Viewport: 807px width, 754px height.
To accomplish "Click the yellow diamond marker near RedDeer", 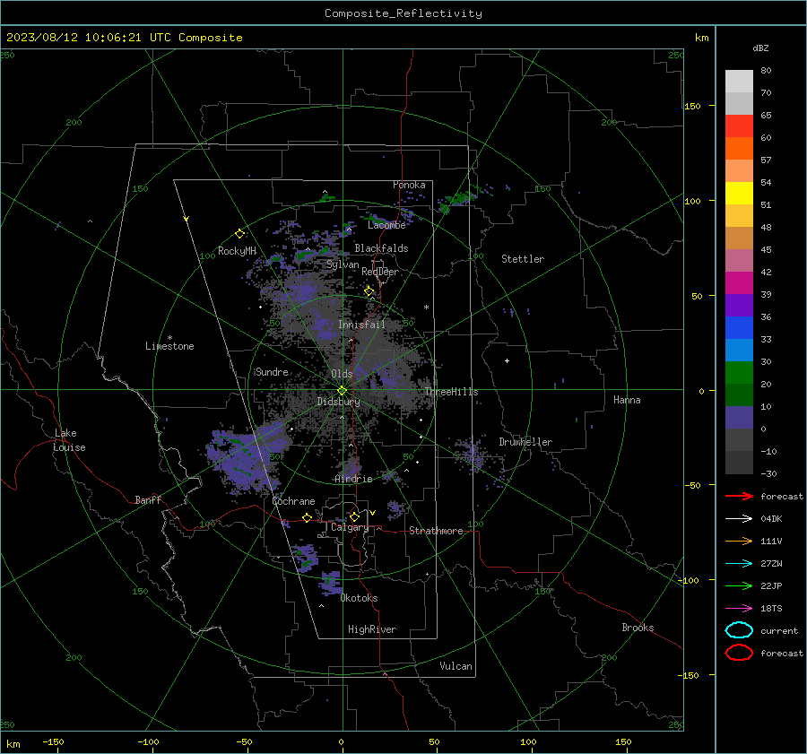I will coord(369,291).
